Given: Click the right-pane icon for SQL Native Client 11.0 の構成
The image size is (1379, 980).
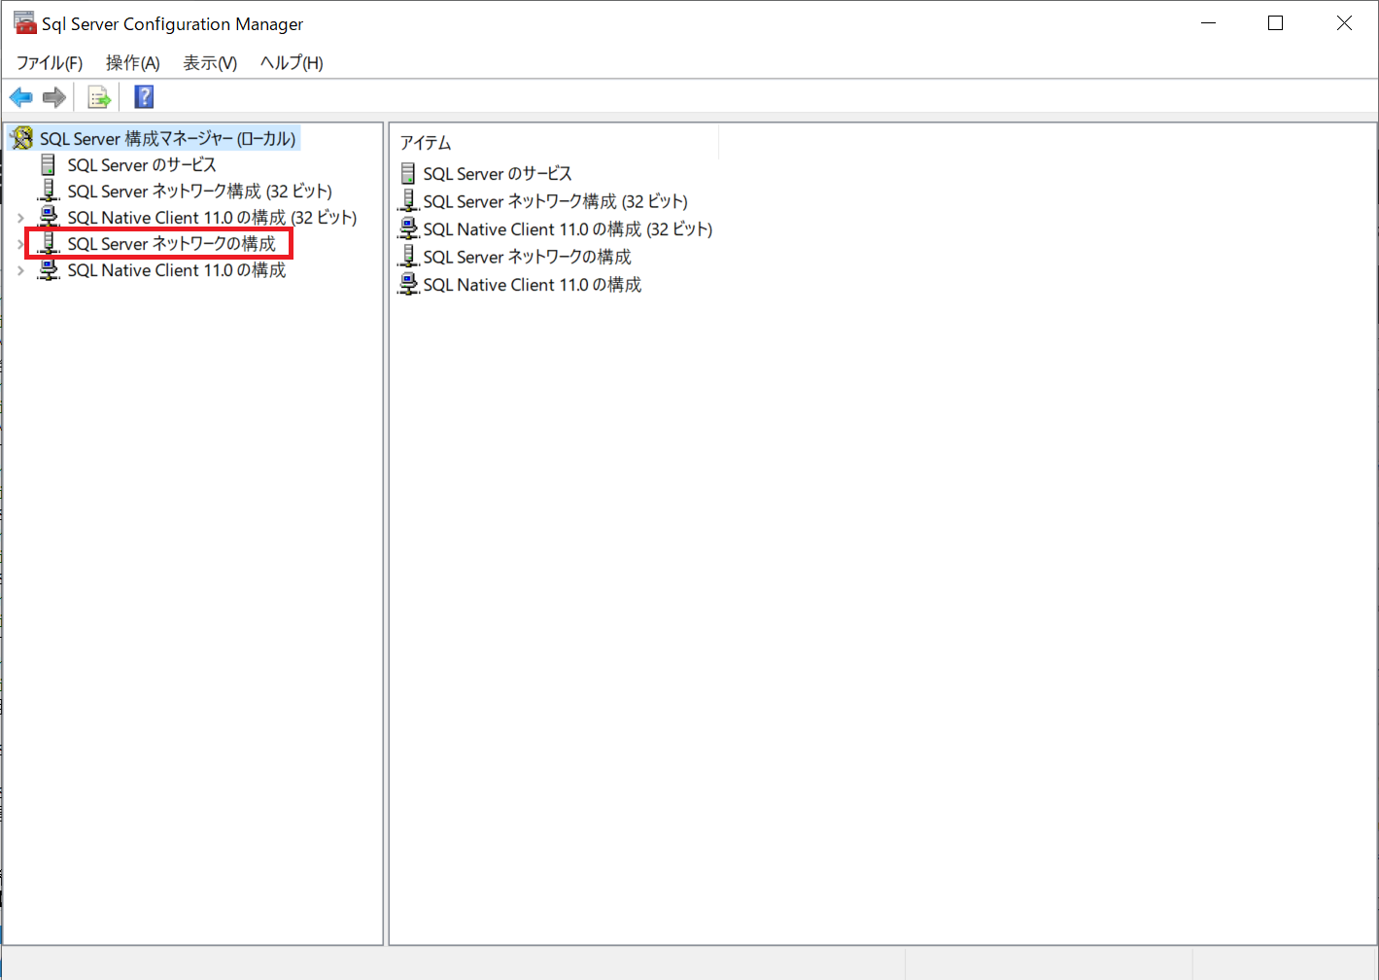Looking at the screenshot, I should tap(408, 285).
